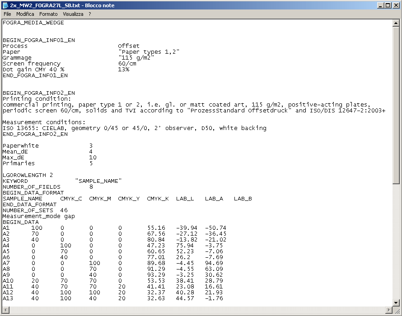
Task: Click the horizontal scrollbar track
Action: (x=197, y=310)
